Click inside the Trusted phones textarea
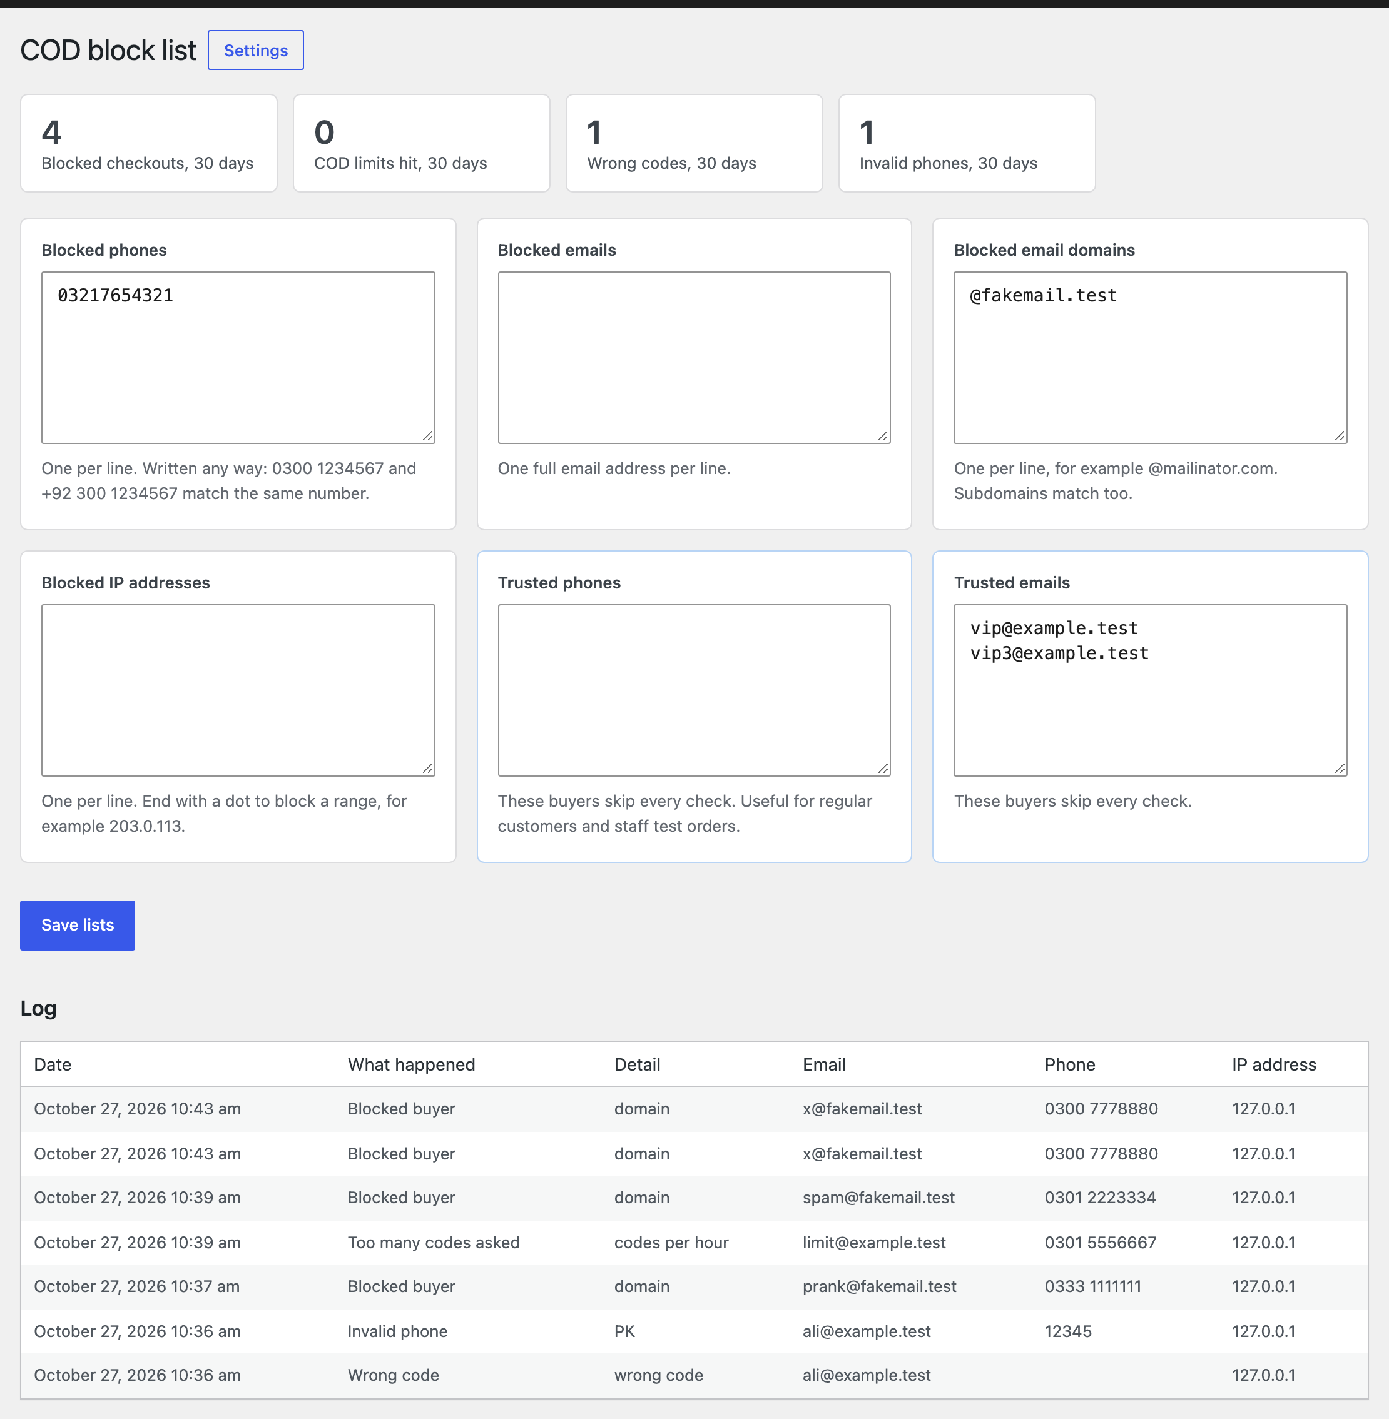The width and height of the screenshot is (1389, 1419). [694, 690]
